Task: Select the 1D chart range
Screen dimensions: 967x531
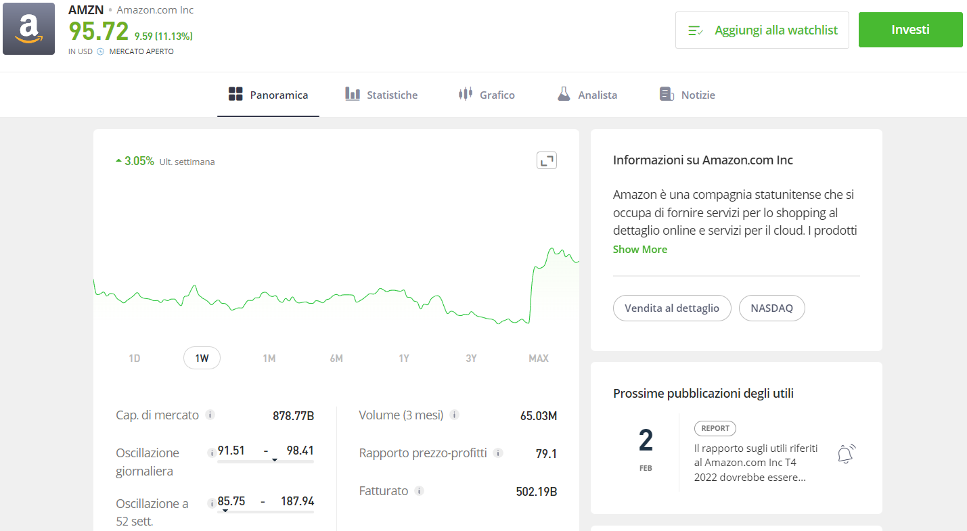Action: point(135,358)
